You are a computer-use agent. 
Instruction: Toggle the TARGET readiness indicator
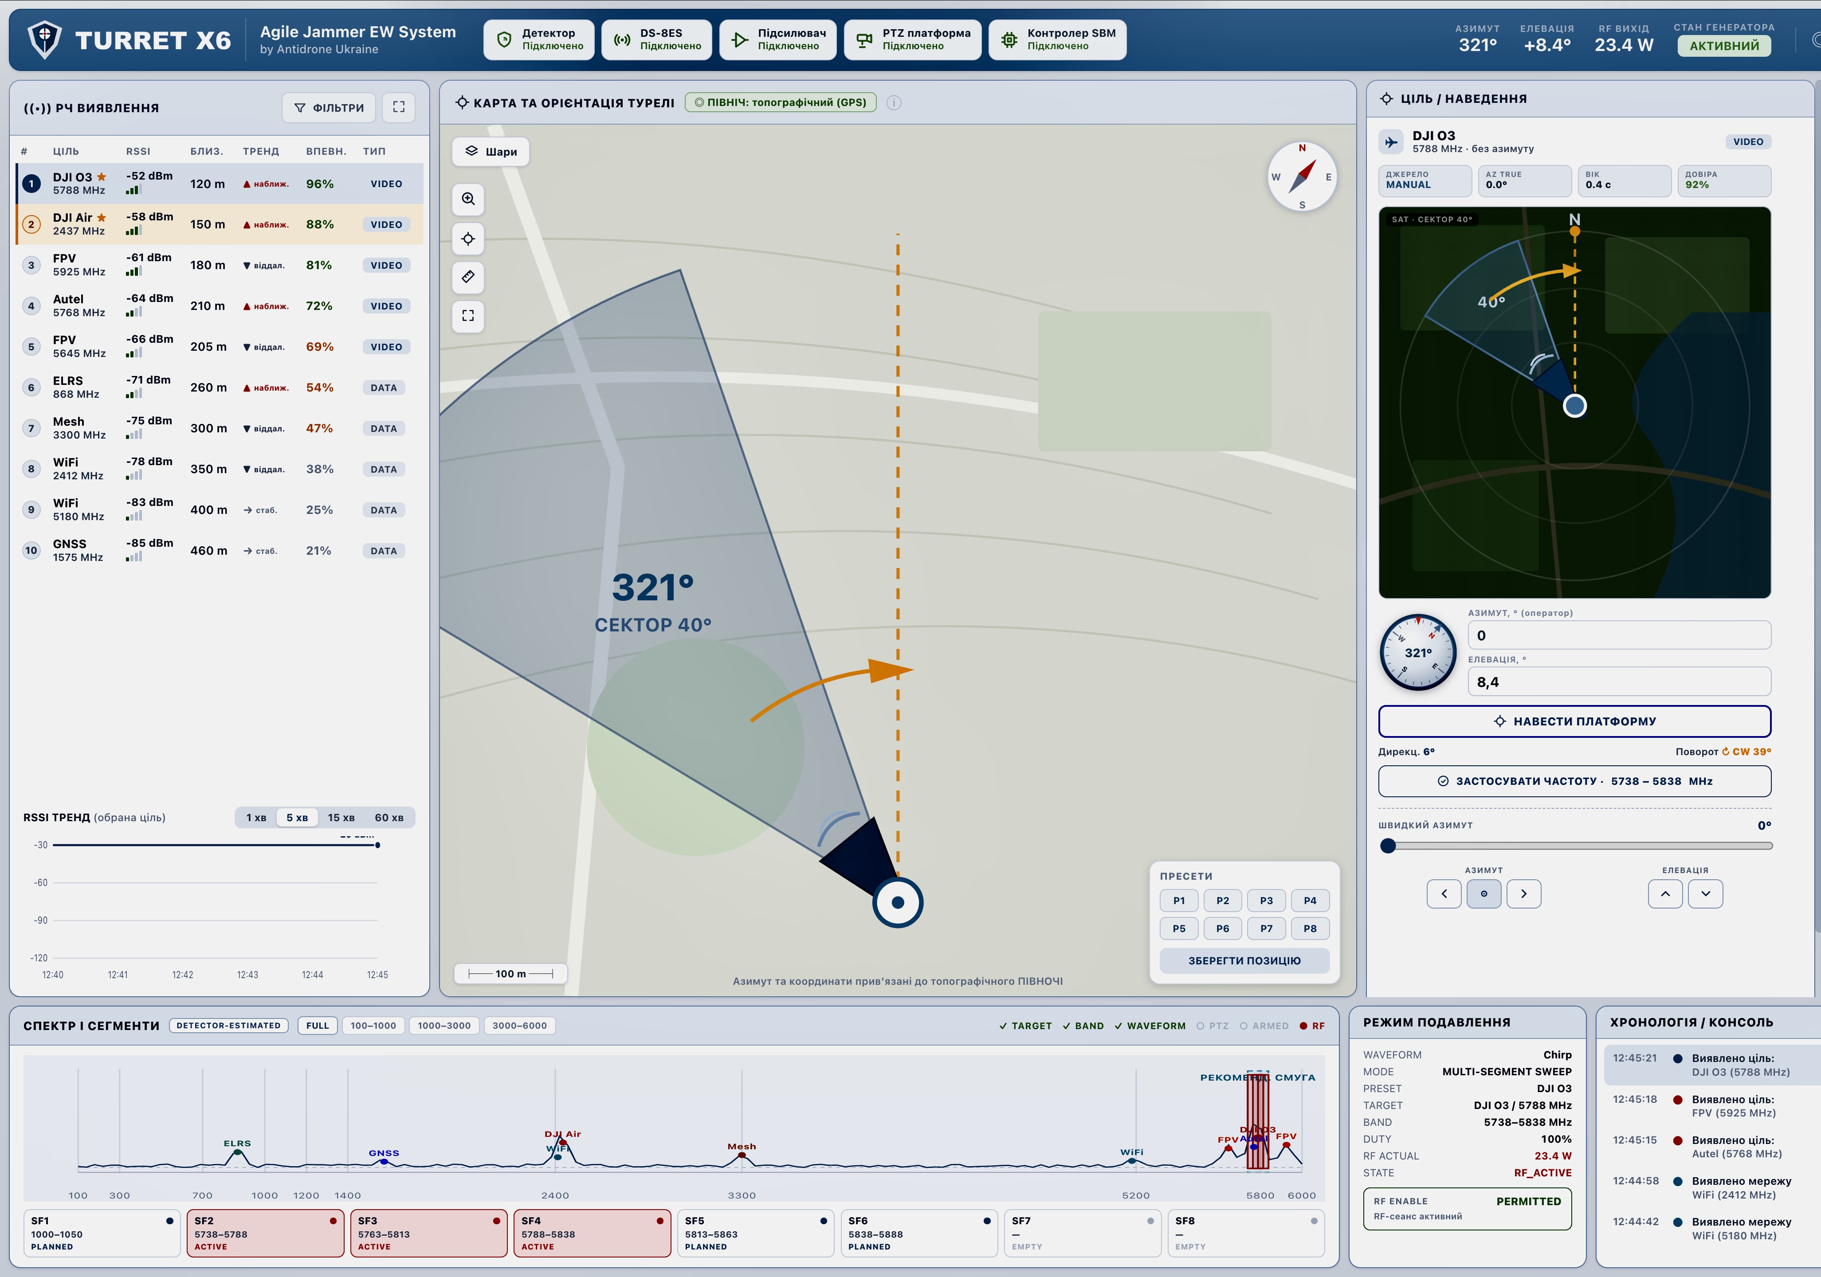(x=1025, y=1026)
